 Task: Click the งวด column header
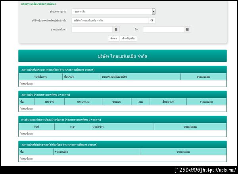click(140, 102)
